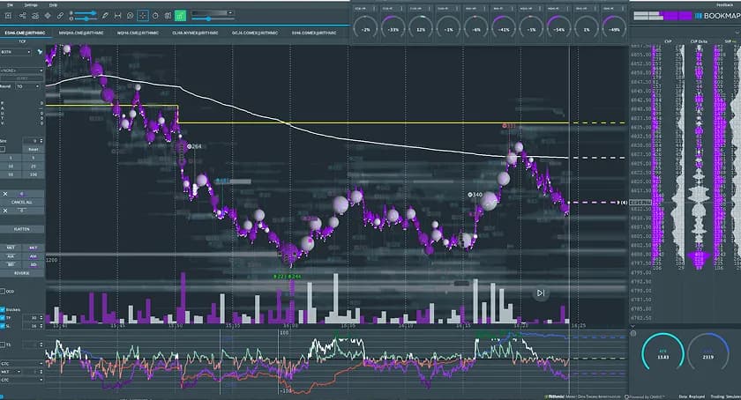Screen dimensions: 741x400
Task: Open menu dots on the -49% gauge widget
Action: pos(623,8)
